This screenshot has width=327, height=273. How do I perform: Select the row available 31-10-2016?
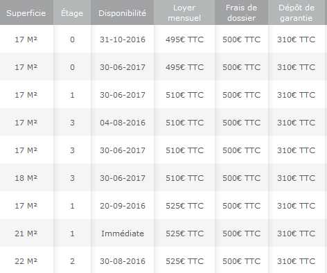point(163,39)
